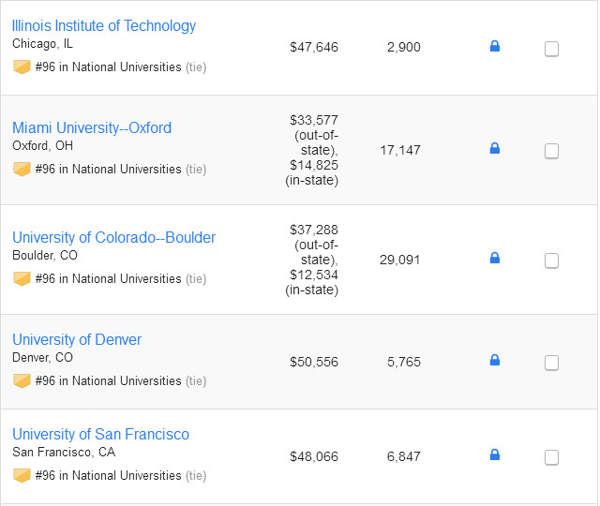The image size is (600, 506).
Task: Click the lock icon for University of San Francisco
Action: pyautogui.click(x=495, y=454)
